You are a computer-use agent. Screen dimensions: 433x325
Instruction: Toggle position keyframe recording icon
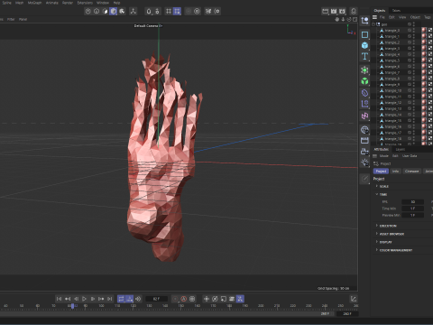tap(207, 299)
